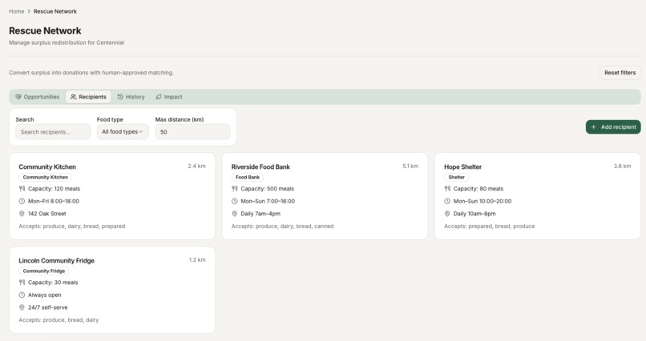
Task: Click map pin icon beside Daily 7am–4pm
Action: coord(234,214)
